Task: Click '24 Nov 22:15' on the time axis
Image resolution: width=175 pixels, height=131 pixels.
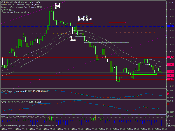Action: pyautogui.click(x=62, y=129)
